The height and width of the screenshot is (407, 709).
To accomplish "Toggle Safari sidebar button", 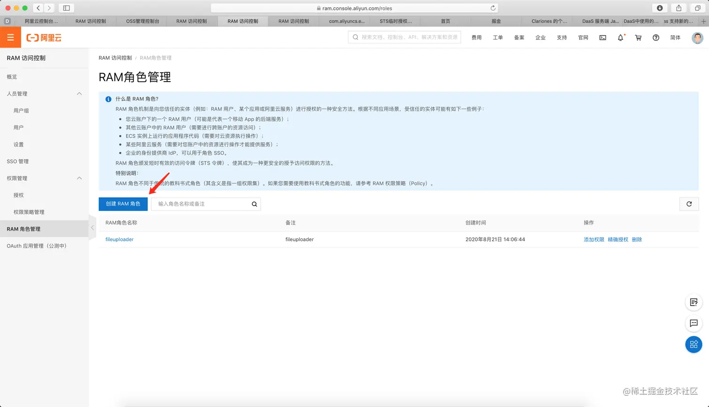I will coord(67,8).
